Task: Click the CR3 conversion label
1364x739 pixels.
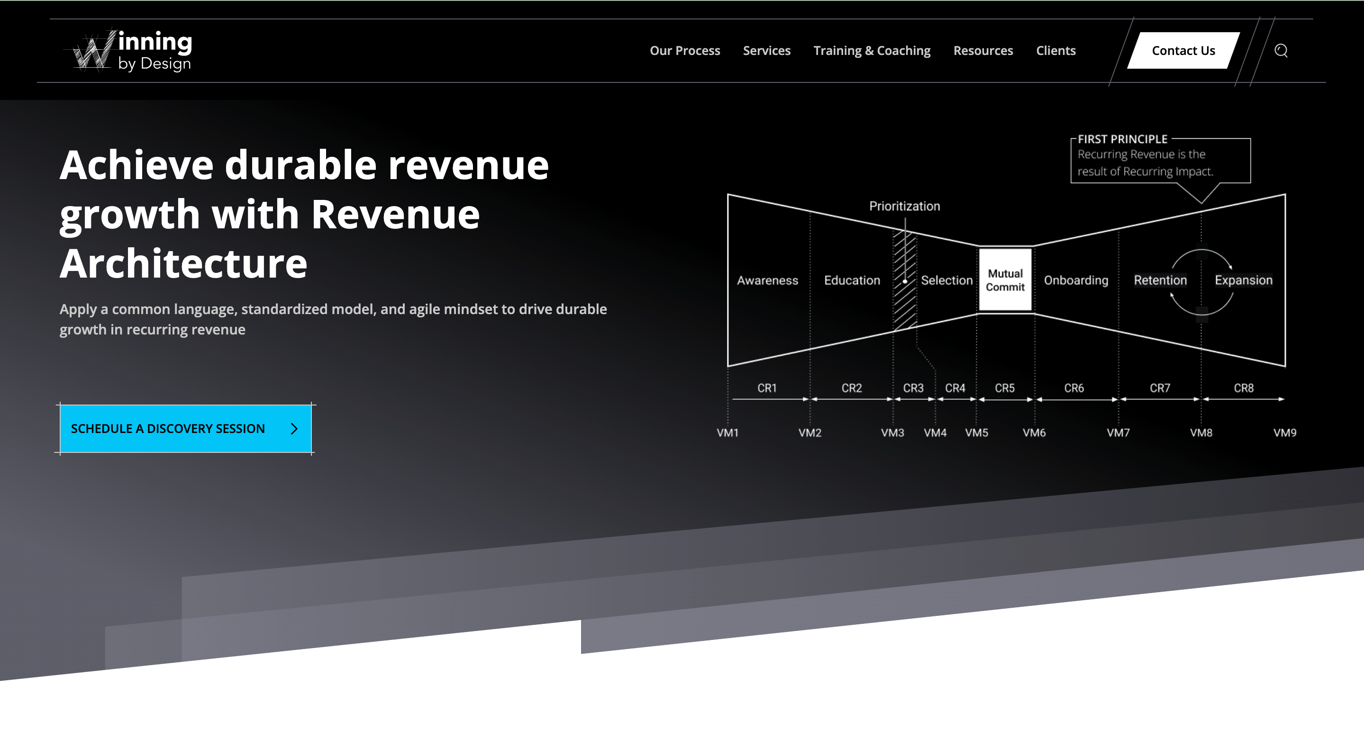Action: point(913,388)
